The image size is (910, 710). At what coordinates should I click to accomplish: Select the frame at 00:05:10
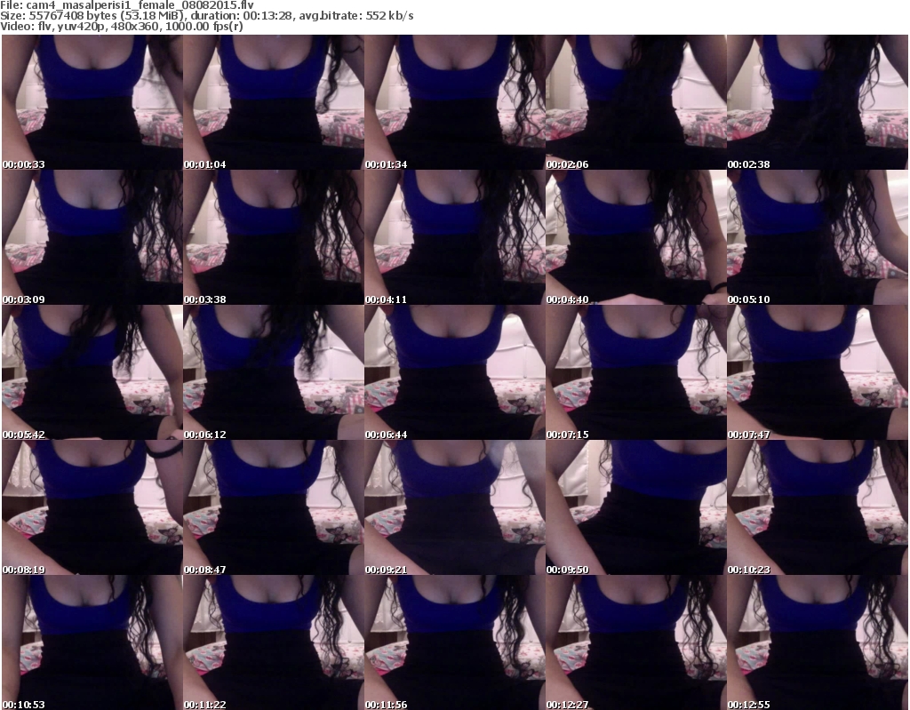(x=818, y=237)
